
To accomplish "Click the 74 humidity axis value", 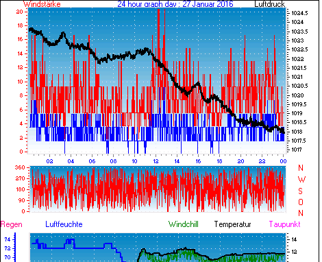I will coord(8,239).
